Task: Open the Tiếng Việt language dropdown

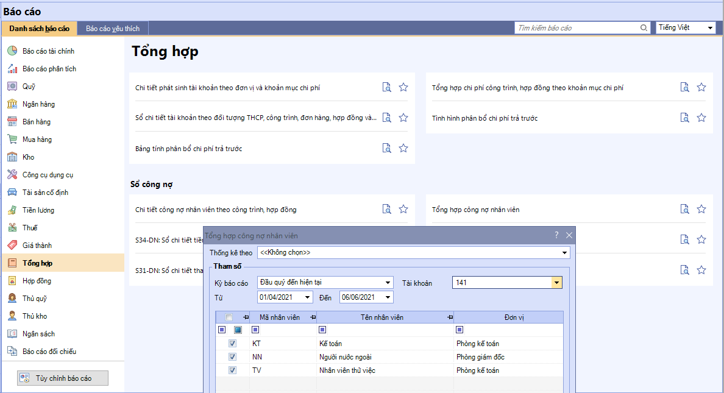Action: (710, 28)
